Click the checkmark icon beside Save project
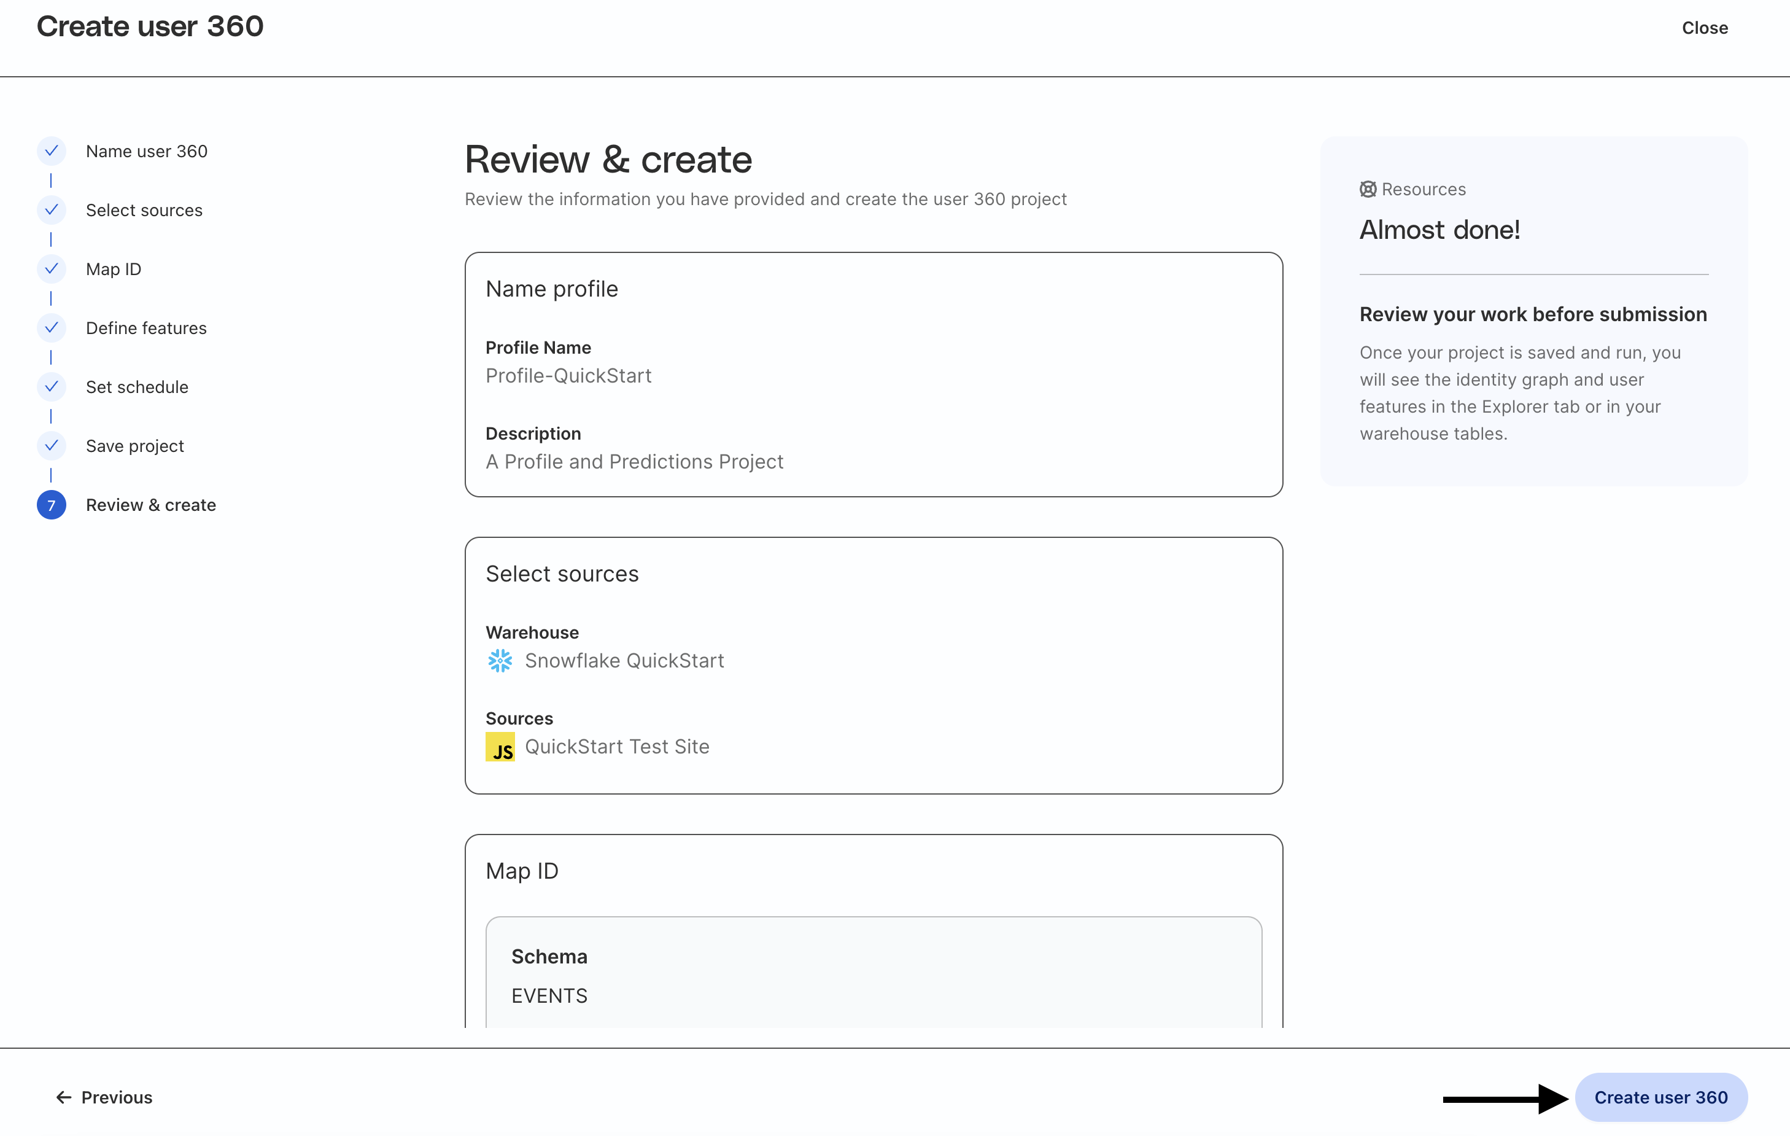This screenshot has width=1790, height=1136. (52, 445)
